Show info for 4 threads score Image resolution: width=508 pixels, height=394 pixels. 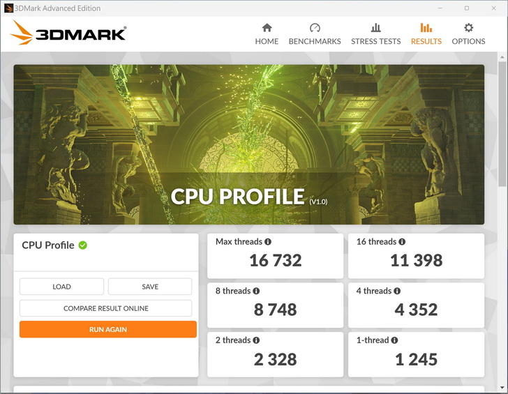coord(397,291)
